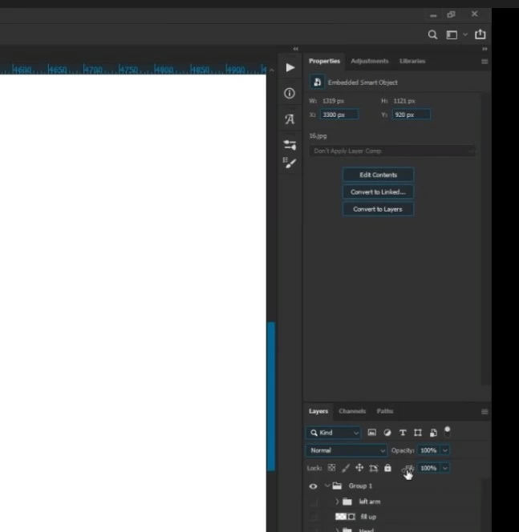Switch to the Channels tab
Viewport: 519px width, 532px height.
pyautogui.click(x=352, y=411)
